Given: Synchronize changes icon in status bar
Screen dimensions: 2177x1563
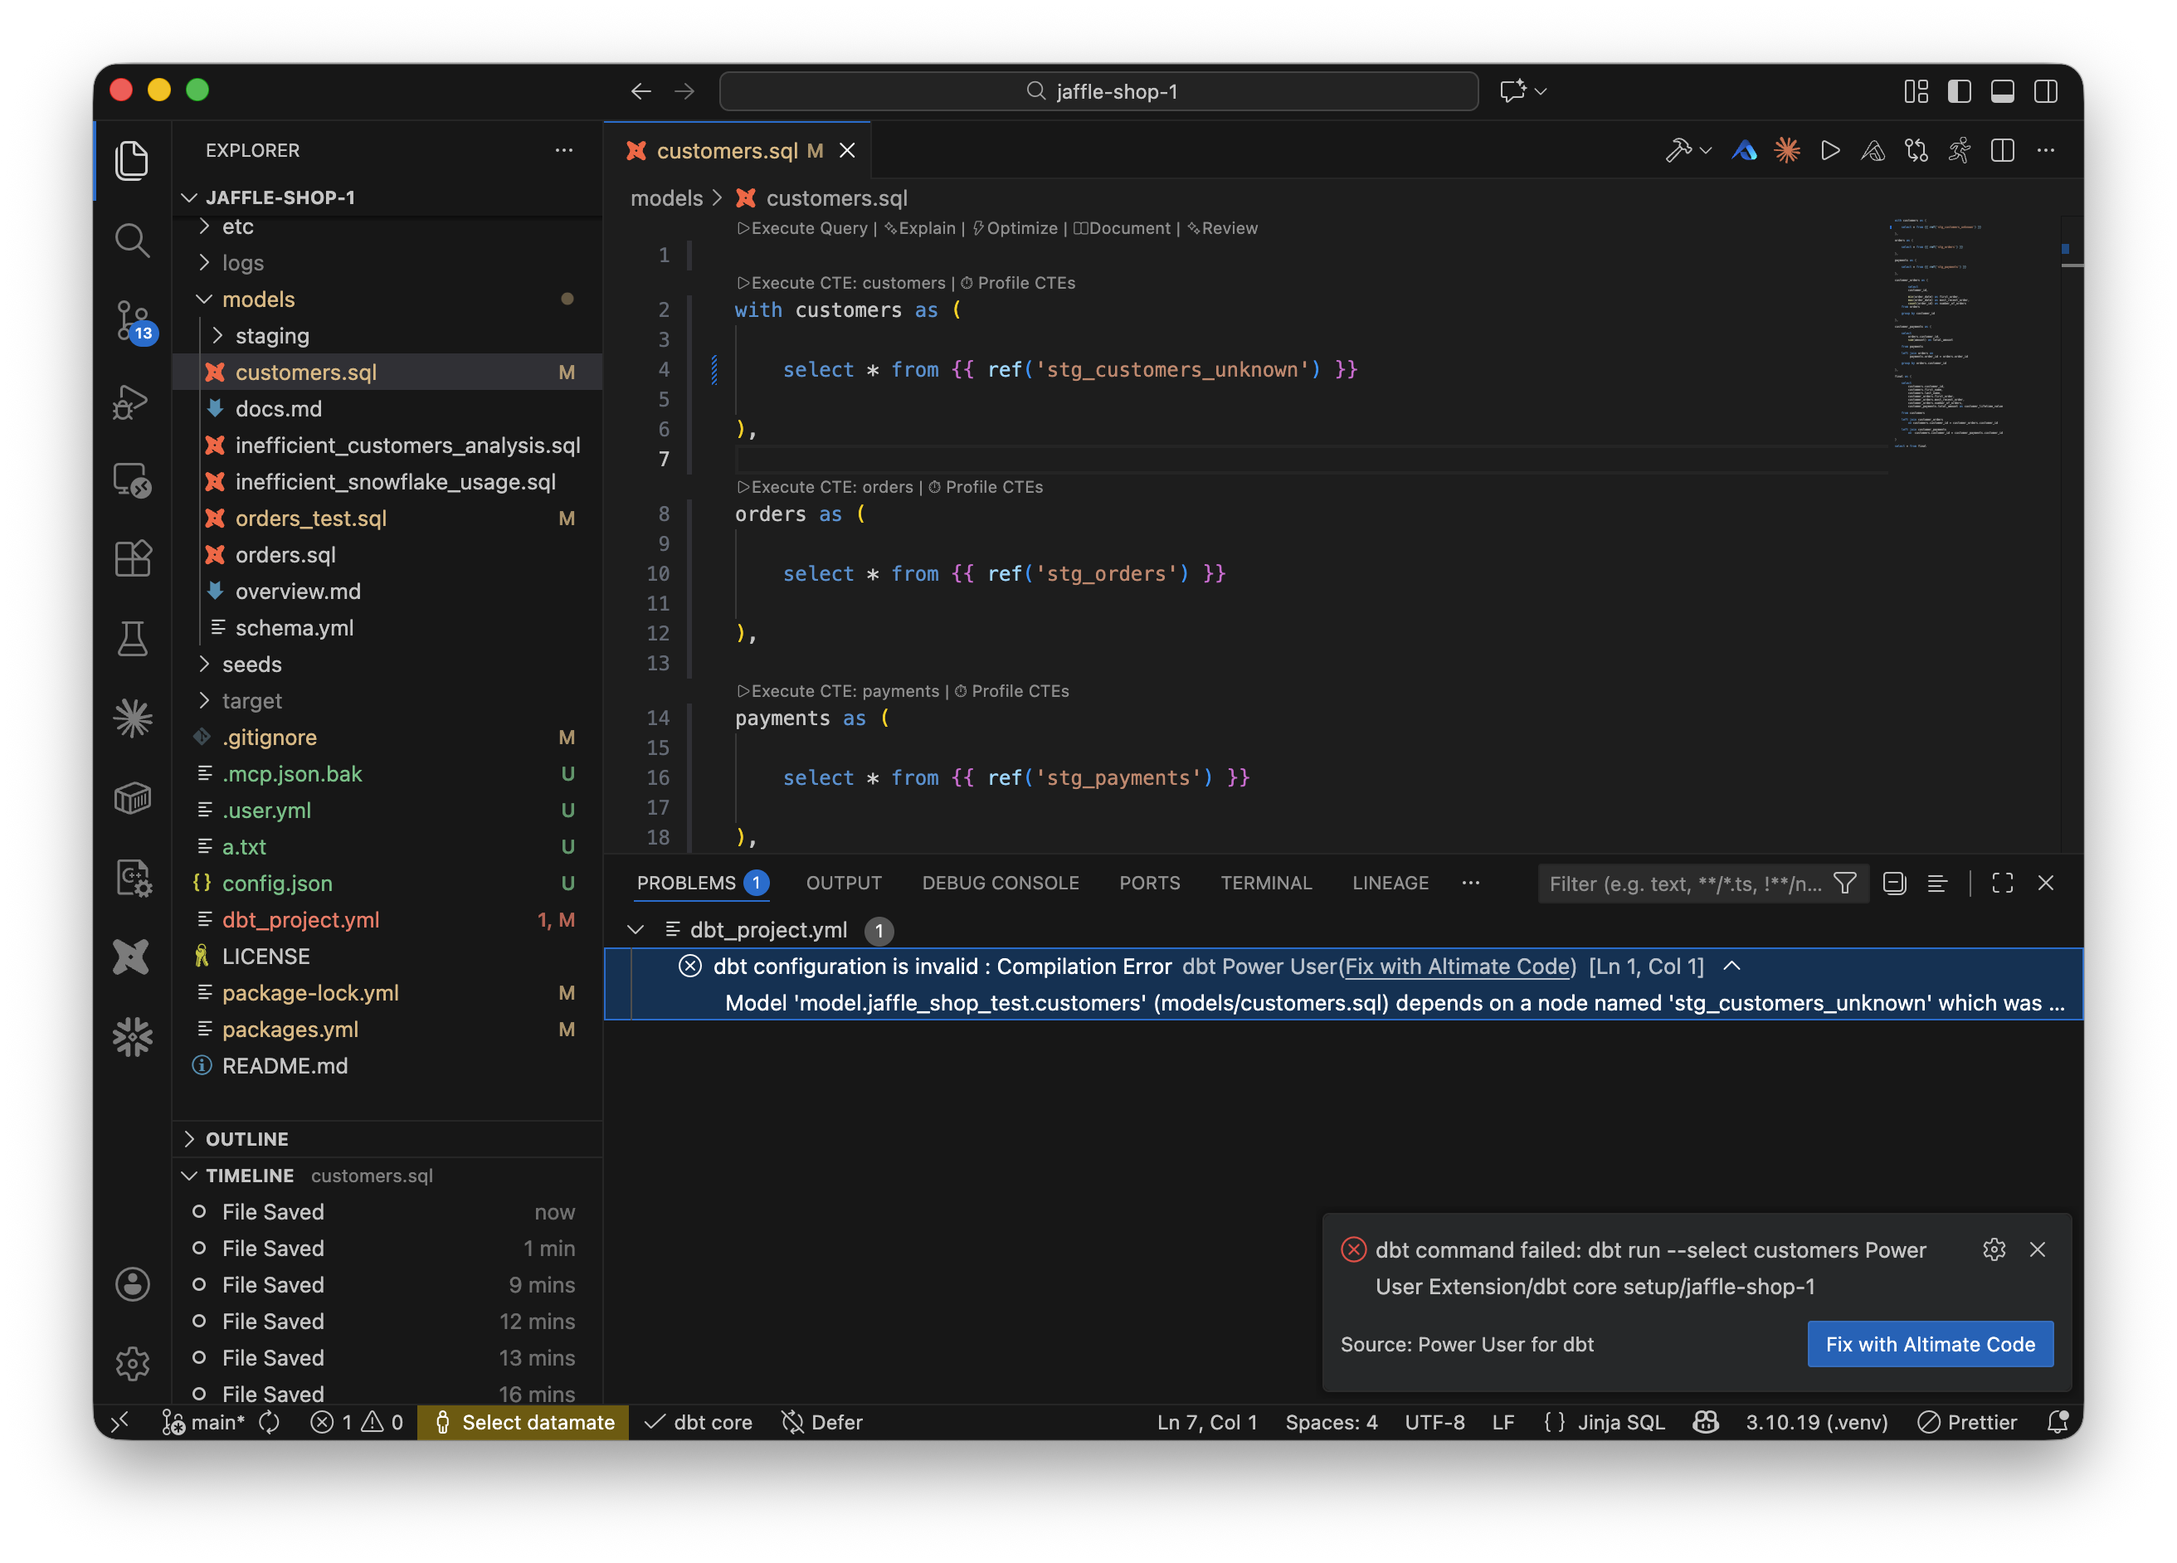Looking at the screenshot, I should click(x=270, y=1422).
